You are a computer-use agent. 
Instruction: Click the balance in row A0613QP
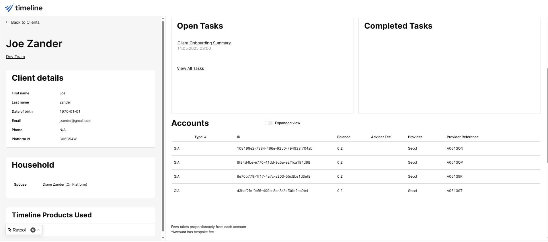tap(340, 162)
